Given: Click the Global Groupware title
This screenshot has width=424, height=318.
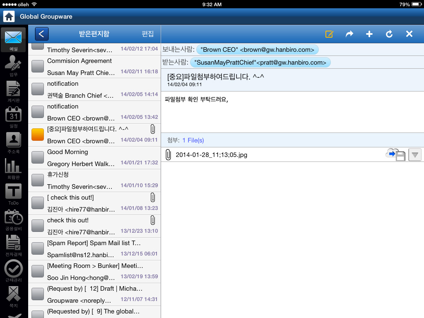Looking at the screenshot, I should [x=46, y=17].
